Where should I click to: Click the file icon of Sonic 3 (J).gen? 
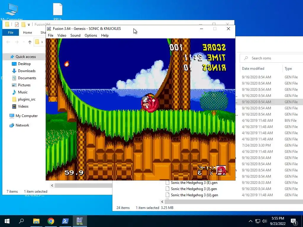(167, 189)
